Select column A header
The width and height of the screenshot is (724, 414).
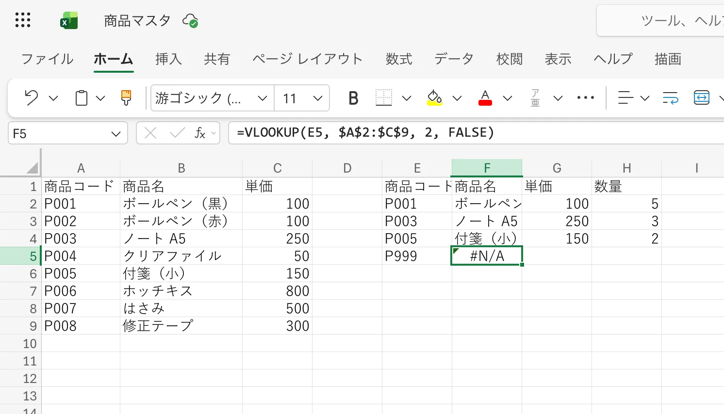[x=81, y=168]
